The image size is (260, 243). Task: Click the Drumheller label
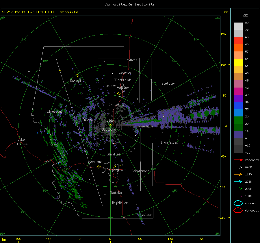[x=169, y=142]
